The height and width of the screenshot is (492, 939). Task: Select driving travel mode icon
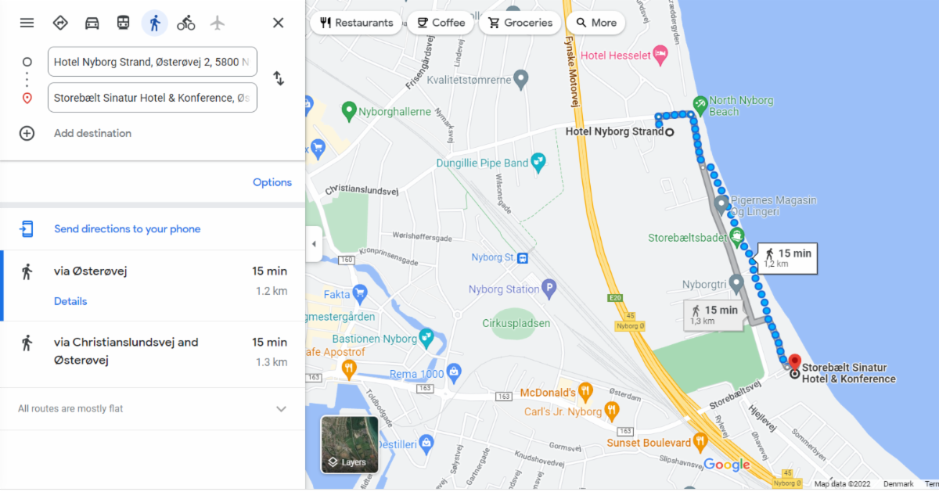tap(92, 23)
